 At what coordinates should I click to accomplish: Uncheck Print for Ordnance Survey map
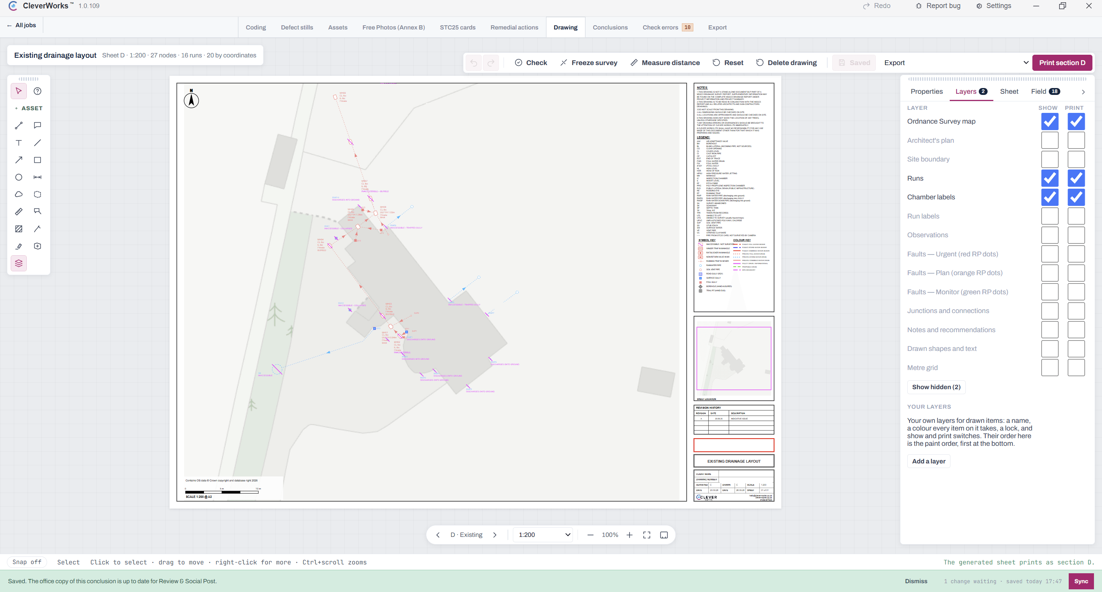pyautogui.click(x=1076, y=121)
